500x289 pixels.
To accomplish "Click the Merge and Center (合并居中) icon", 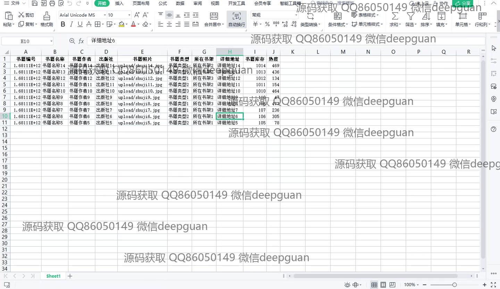I will click(x=214, y=16).
